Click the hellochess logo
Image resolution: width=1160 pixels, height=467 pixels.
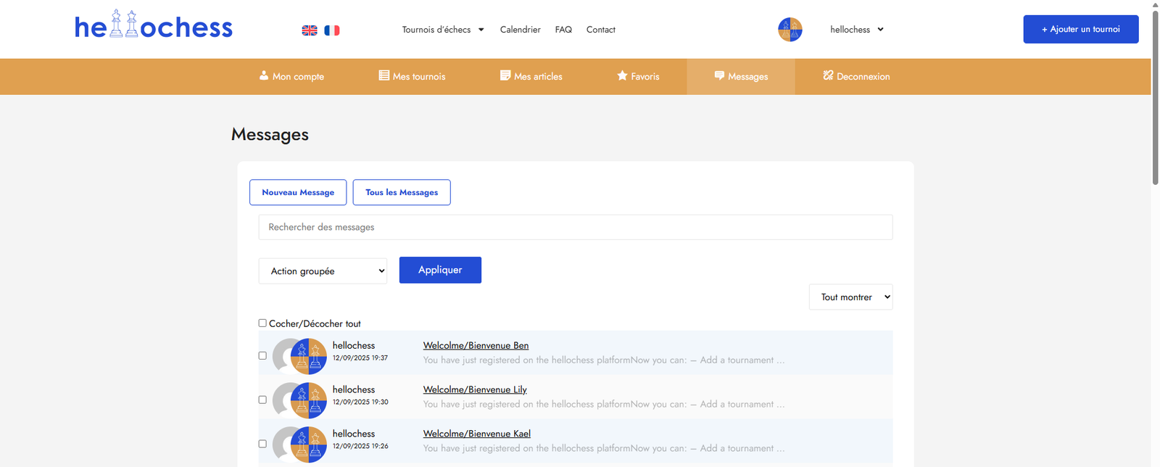coord(154,26)
